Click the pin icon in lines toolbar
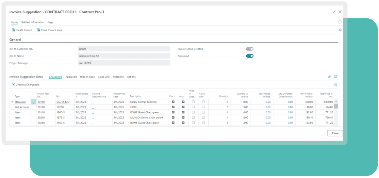The width and height of the screenshot is (379, 178). coord(335,84)
